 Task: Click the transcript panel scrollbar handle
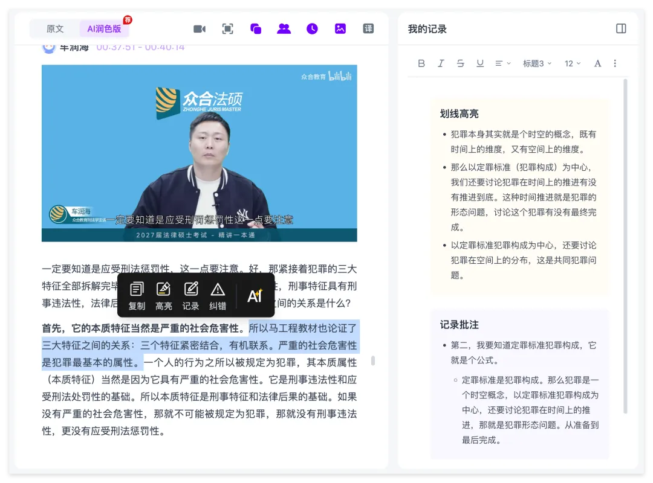coord(372,360)
